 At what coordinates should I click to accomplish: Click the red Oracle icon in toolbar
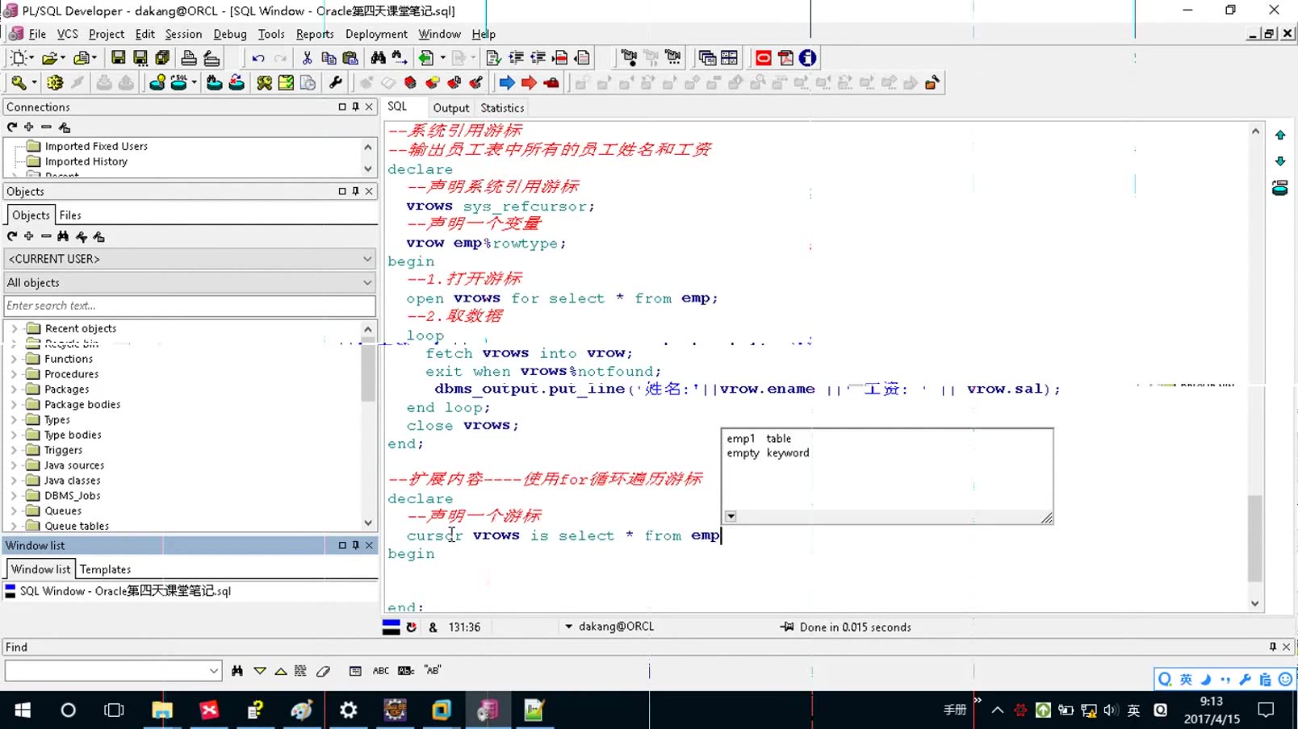click(763, 58)
